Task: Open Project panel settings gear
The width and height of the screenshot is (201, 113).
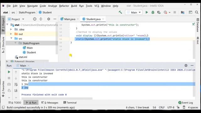Action: tap(49, 19)
